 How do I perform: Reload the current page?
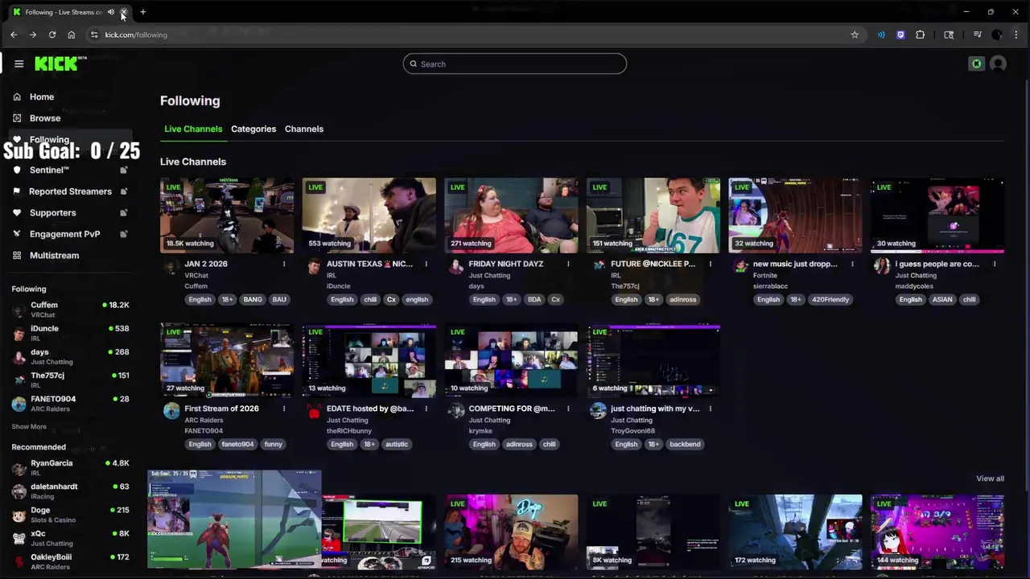pyautogui.click(x=52, y=35)
